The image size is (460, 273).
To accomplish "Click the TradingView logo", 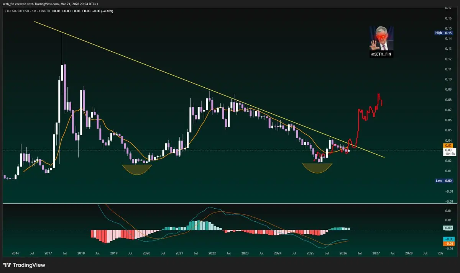I will pos(24,265).
